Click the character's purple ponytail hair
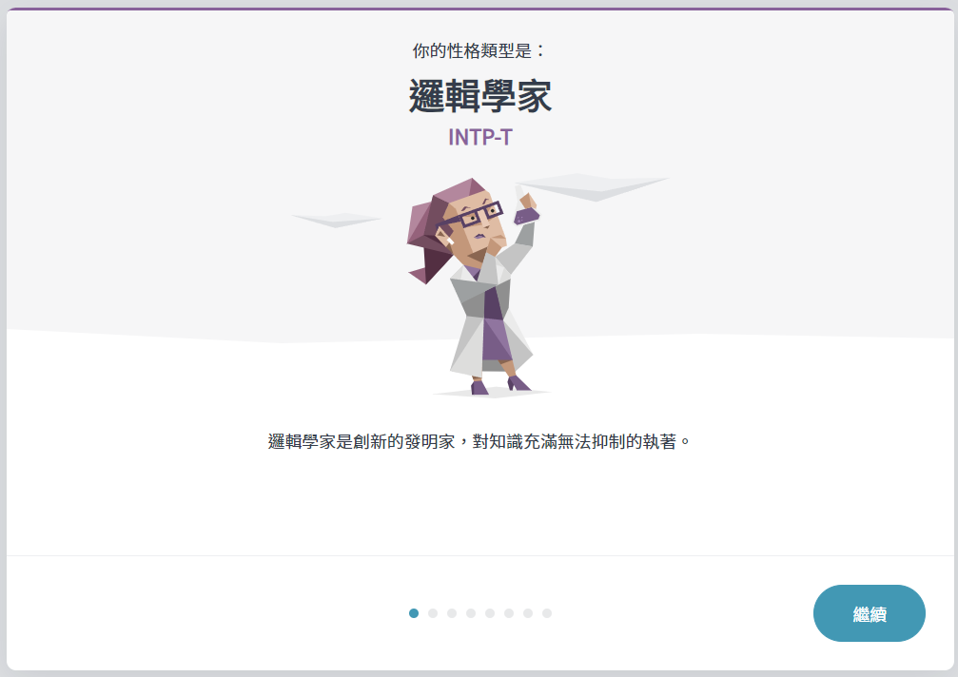The height and width of the screenshot is (677, 958). click(x=428, y=244)
